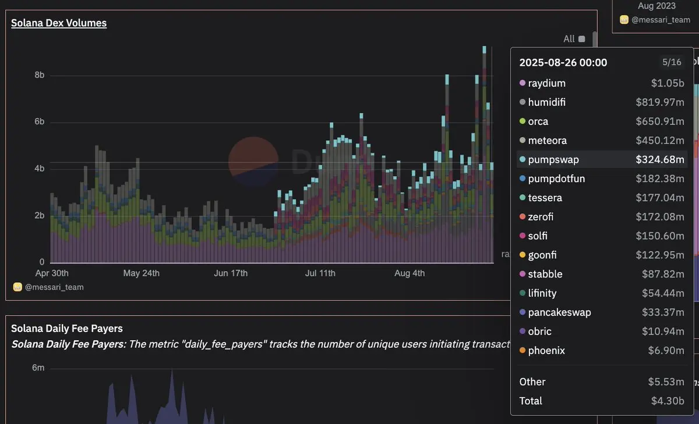Open the @messari_team link under Dex Volumes chart
Image resolution: width=699 pixels, height=424 pixels.
point(54,287)
